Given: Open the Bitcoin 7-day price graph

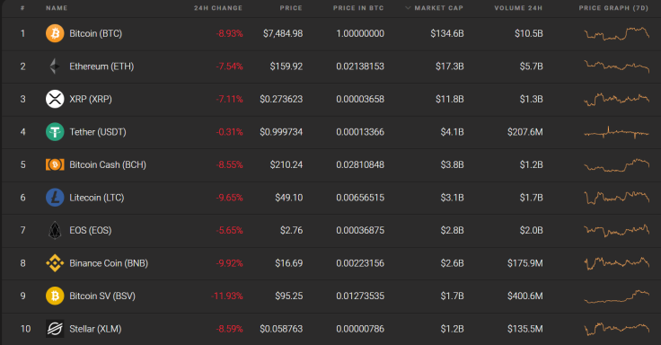Looking at the screenshot, I should click(616, 34).
